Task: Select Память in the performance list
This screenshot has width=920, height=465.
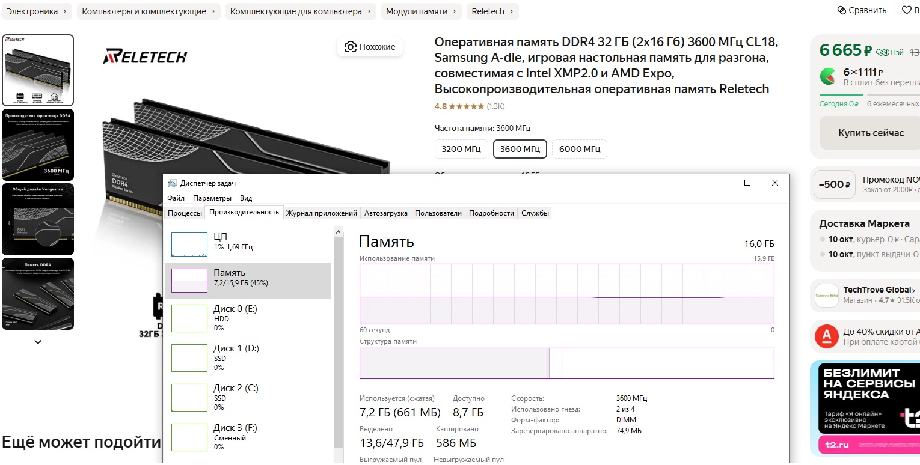Action: pyautogui.click(x=248, y=281)
